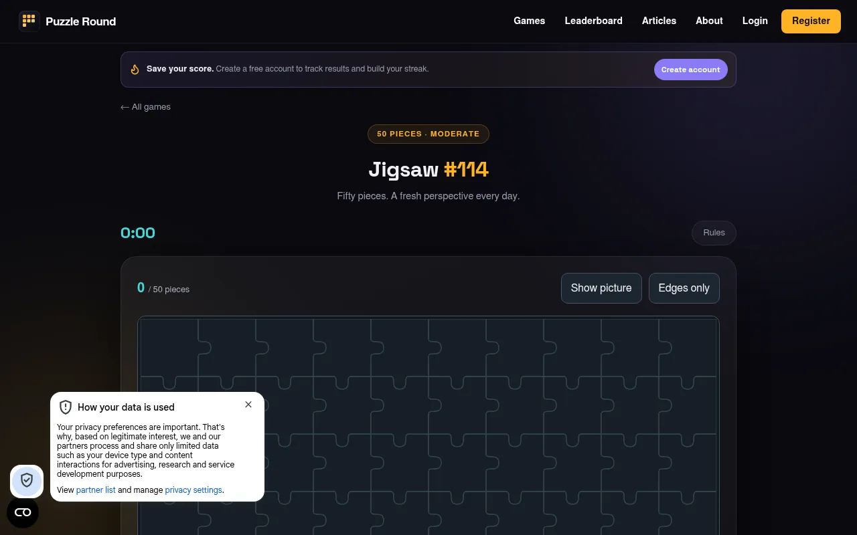Open the privacy settings link
The height and width of the screenshot is (535, 857).
(193, 490)
